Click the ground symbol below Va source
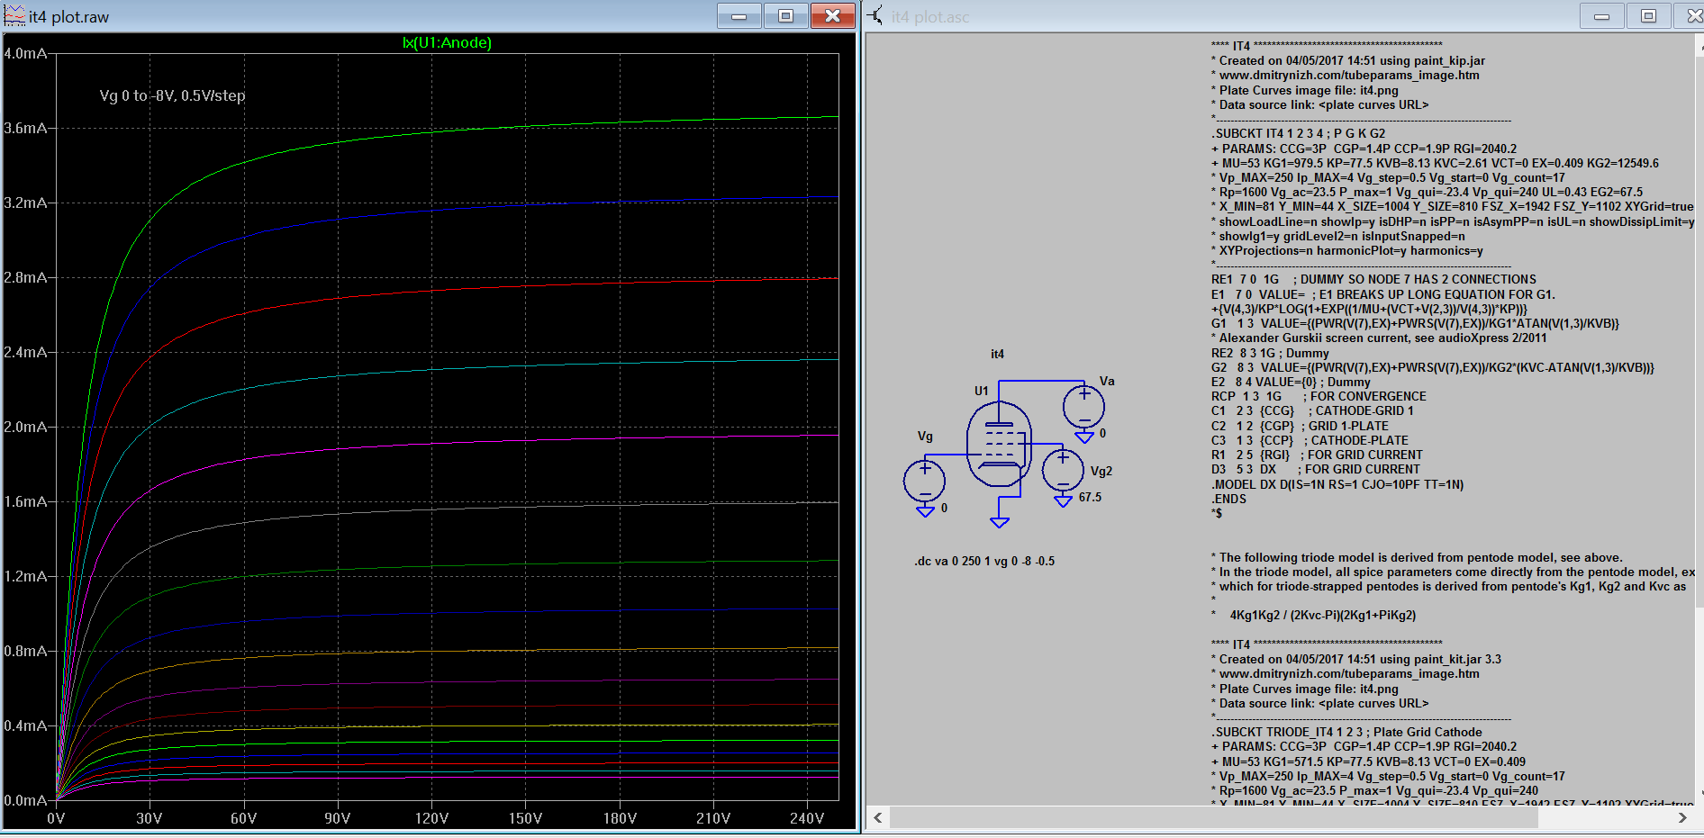1704x838 pixels. pyautogui.click(x=1084, y=437)
